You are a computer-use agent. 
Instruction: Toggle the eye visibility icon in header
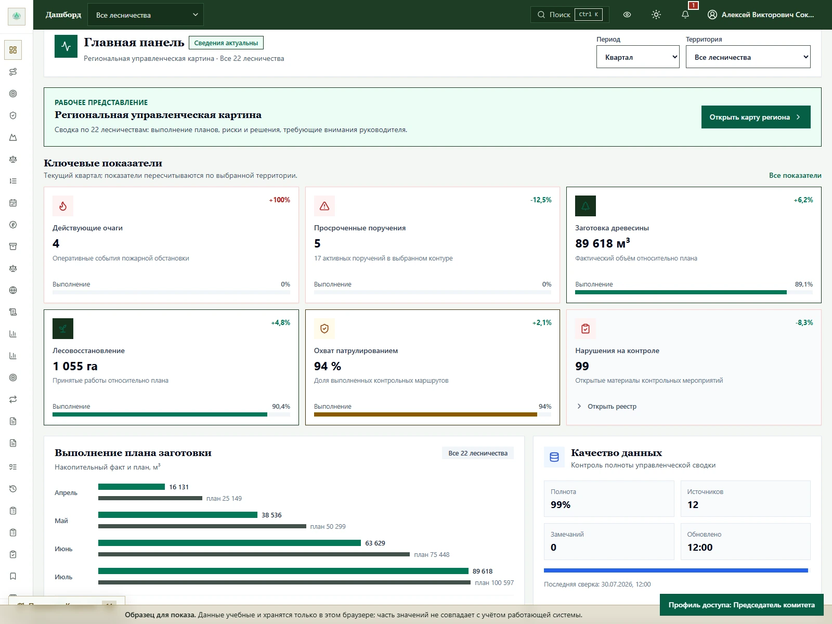coord(627,15)
